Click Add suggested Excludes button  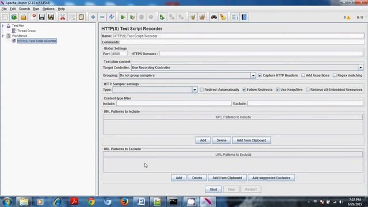click(x=271, y=178)
